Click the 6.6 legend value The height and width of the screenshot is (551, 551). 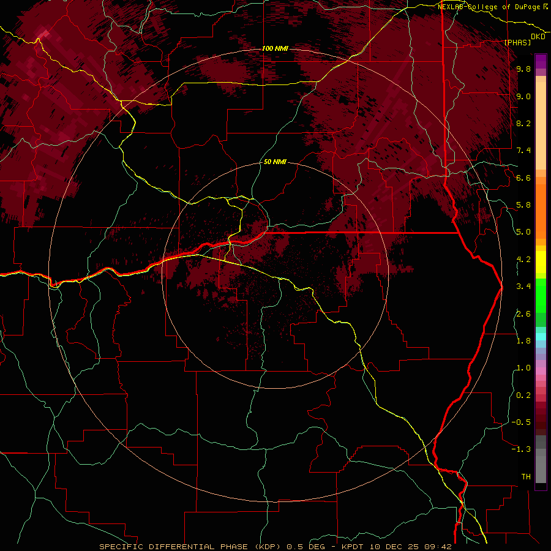pos(523,178)
